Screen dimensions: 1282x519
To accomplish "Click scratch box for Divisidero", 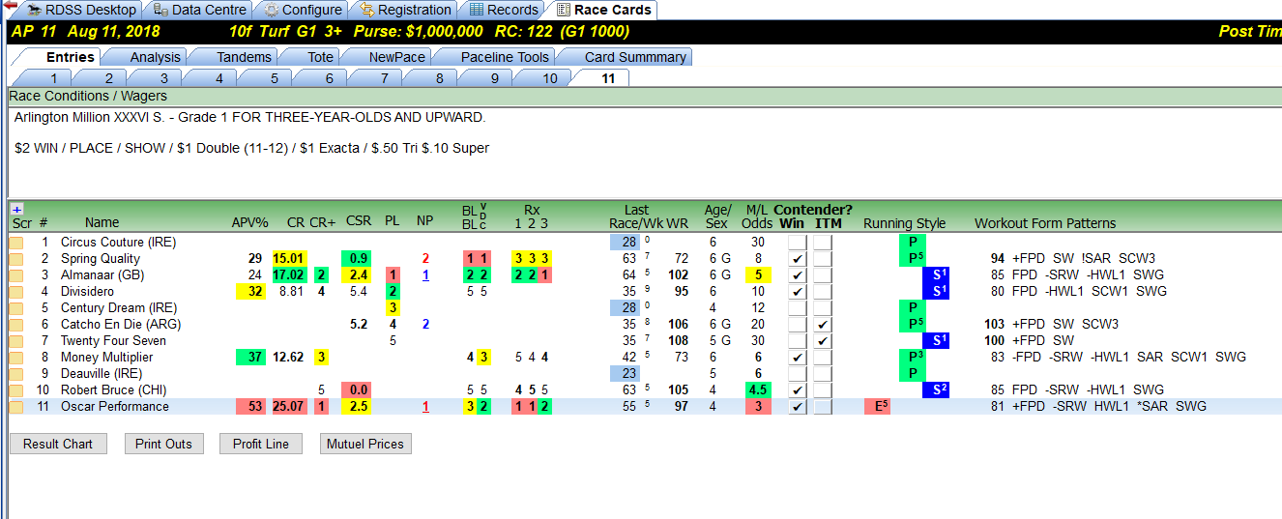I will (x=16, y=292).
